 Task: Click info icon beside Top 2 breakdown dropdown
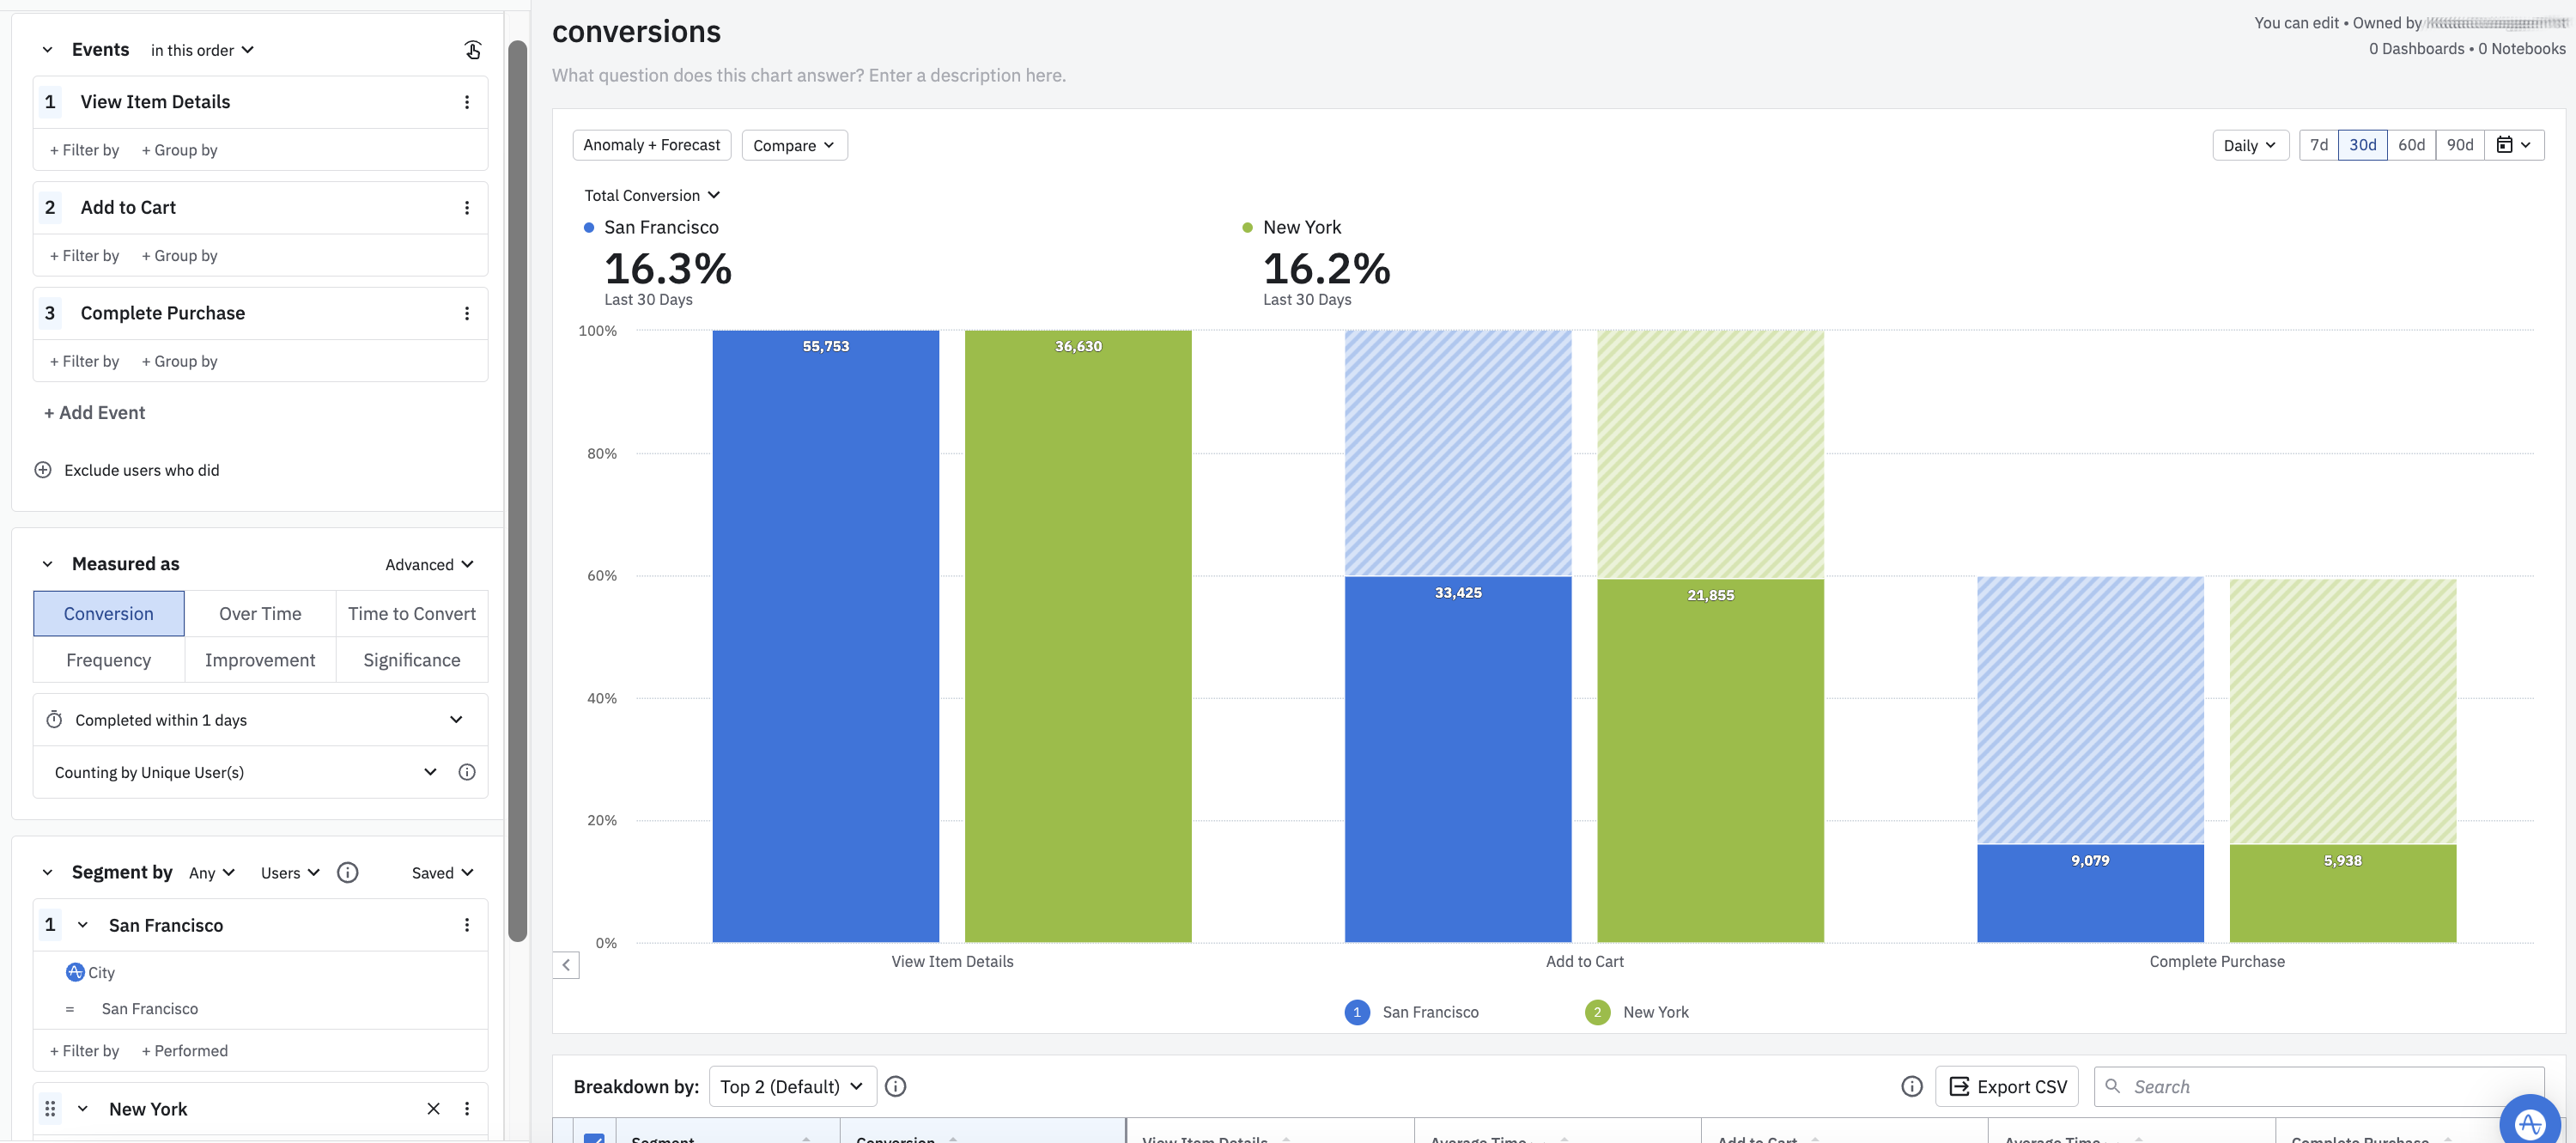tap(896, 1086)
